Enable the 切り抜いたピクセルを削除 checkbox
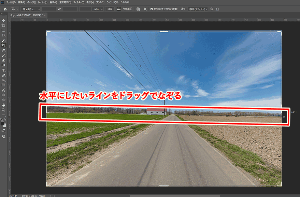Screen dimensions: 300x197 [152, 9]
